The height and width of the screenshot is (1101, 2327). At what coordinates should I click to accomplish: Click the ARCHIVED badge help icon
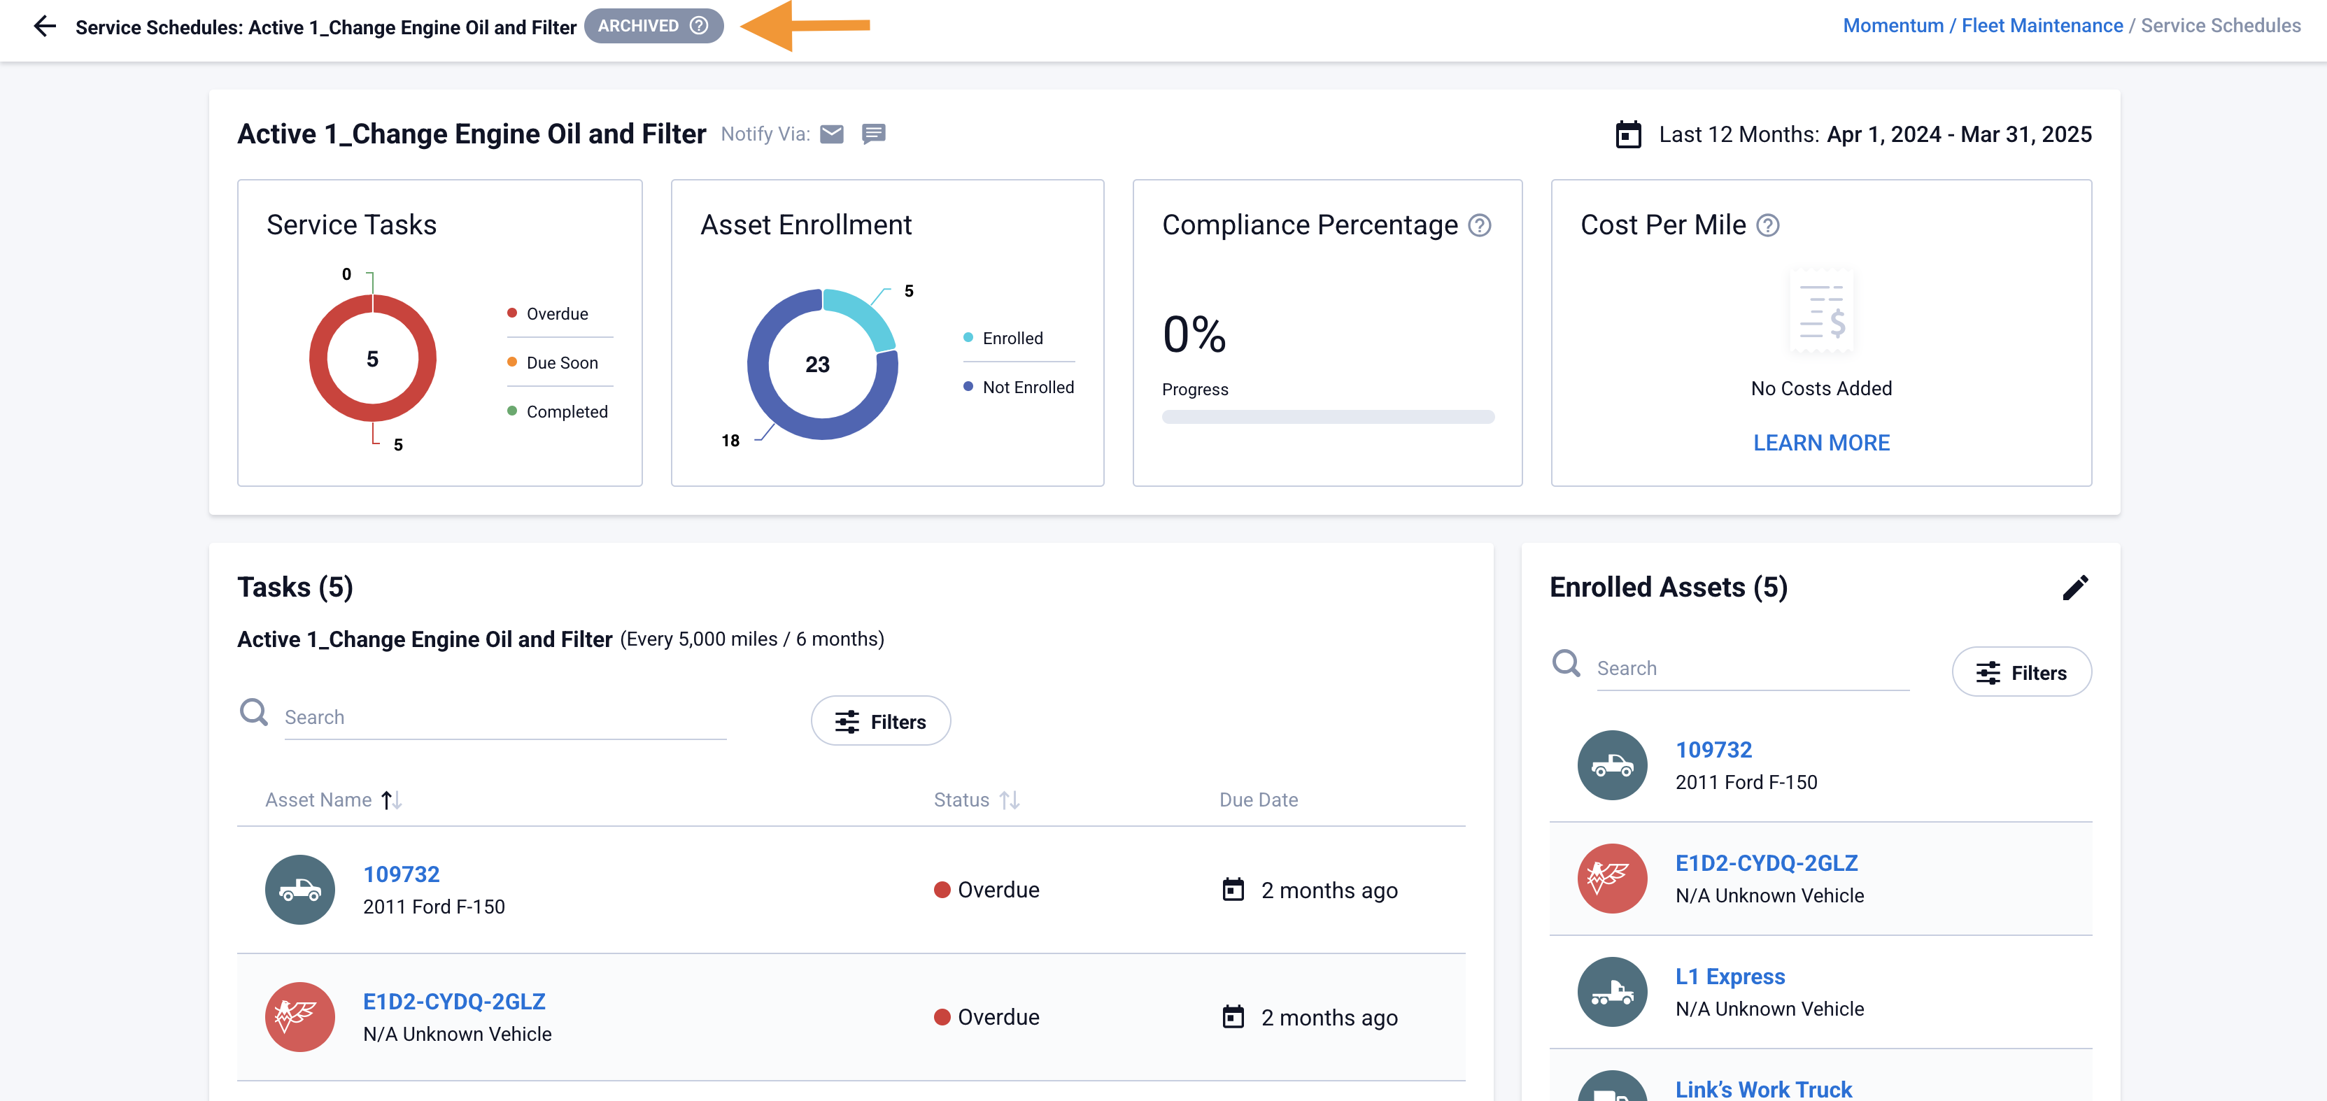click(698, 25)
